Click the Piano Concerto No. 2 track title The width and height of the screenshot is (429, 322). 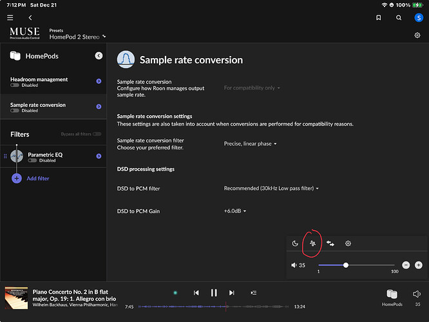(74, 295)
